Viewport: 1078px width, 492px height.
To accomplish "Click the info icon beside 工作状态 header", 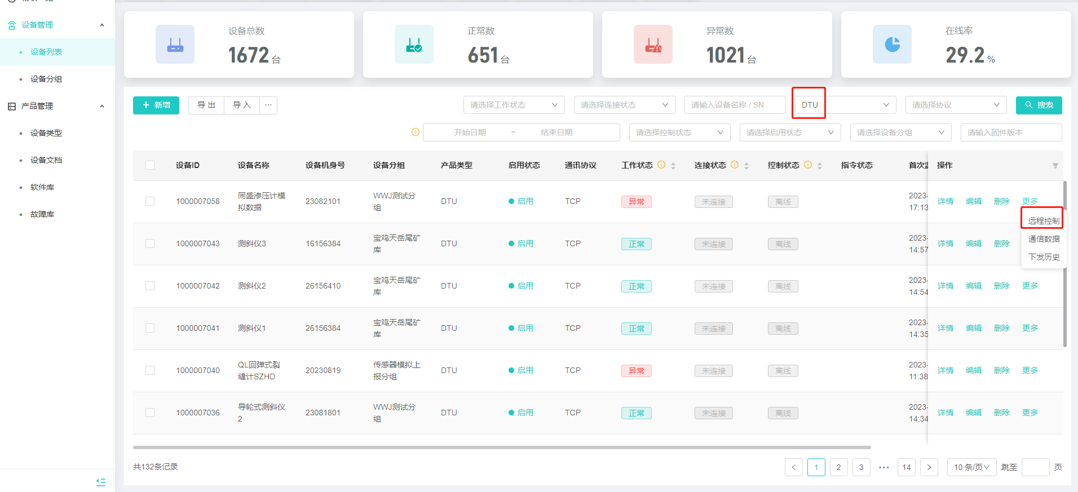I will pyautogui.click(x=661, y=165).
